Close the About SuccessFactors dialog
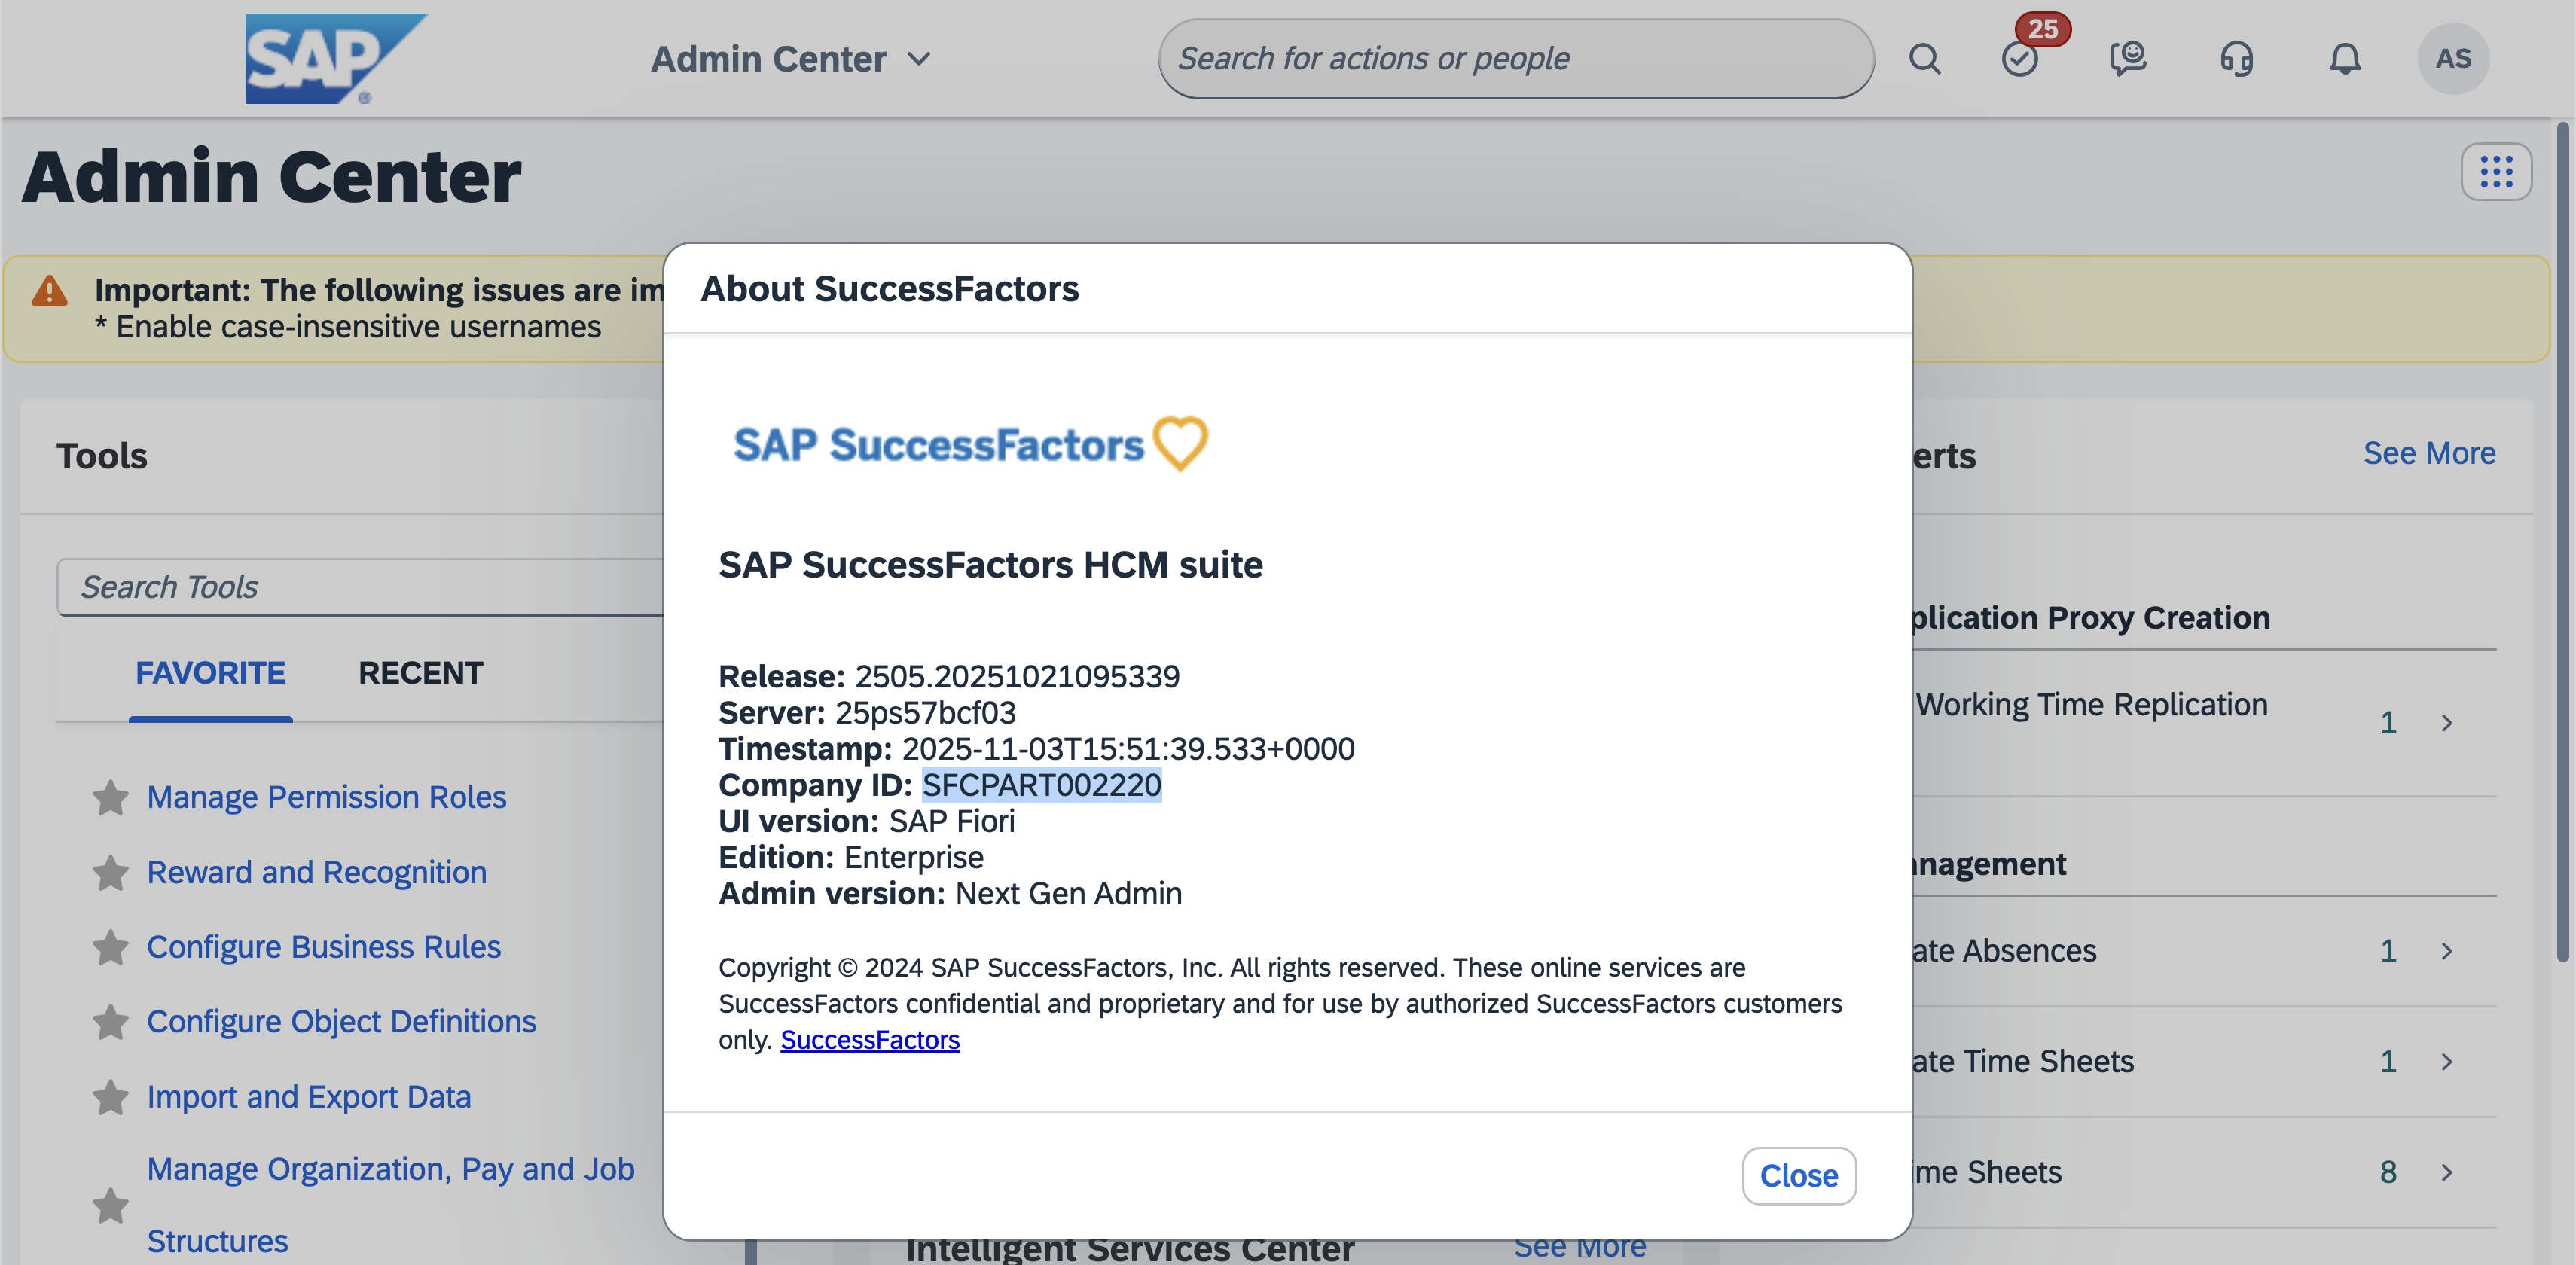Screen dimensions: 2576x1265 click(x=1797, y=1175)
